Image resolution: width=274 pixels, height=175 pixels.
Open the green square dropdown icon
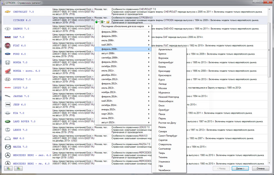click(102, 22)
